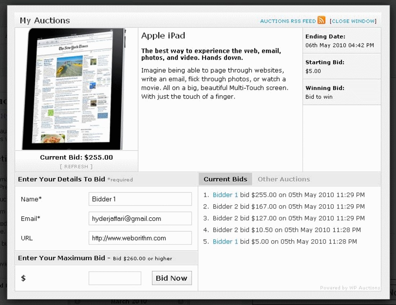Focus the URL input field
396x305 pixels.
140,238
